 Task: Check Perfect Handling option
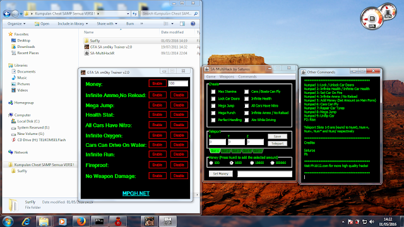(x=213, y=120)
